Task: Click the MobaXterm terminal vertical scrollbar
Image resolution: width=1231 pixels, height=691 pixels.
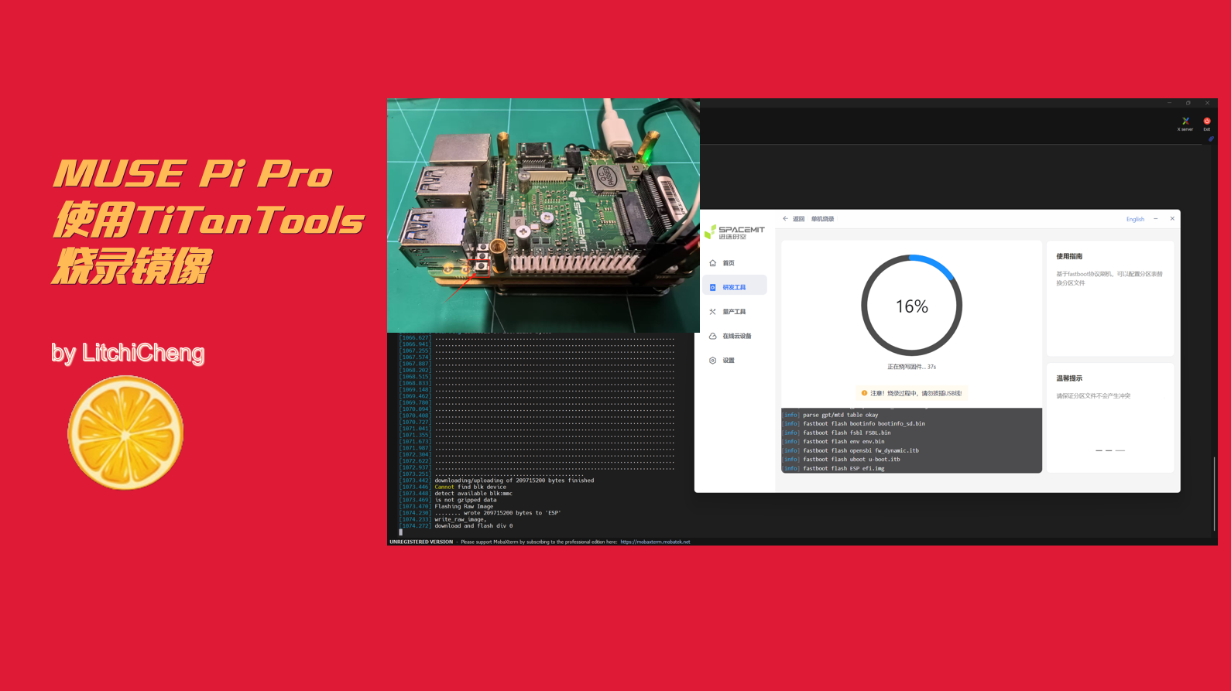Action: coord(1214,493)
